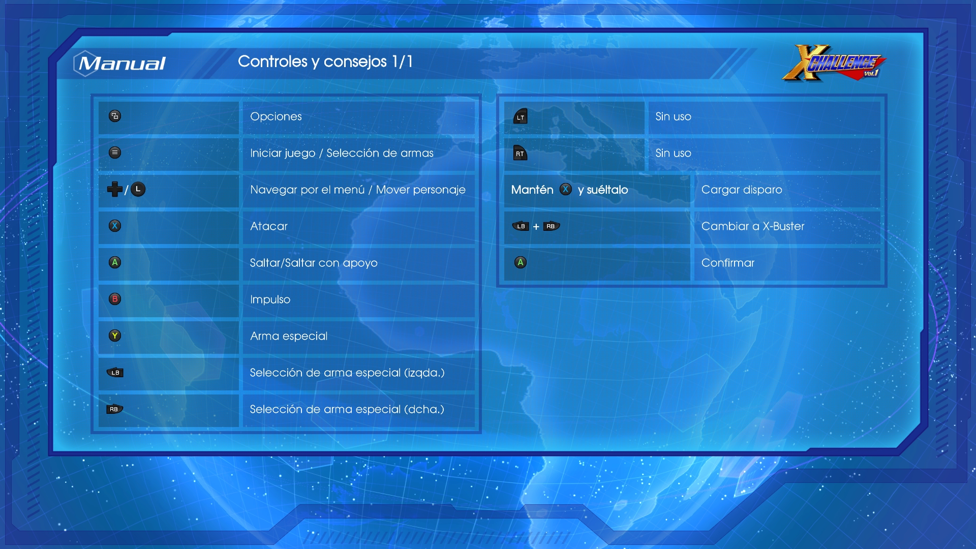
Task: Click the green A icon beside Confirmar
Action: pos(520,262)
